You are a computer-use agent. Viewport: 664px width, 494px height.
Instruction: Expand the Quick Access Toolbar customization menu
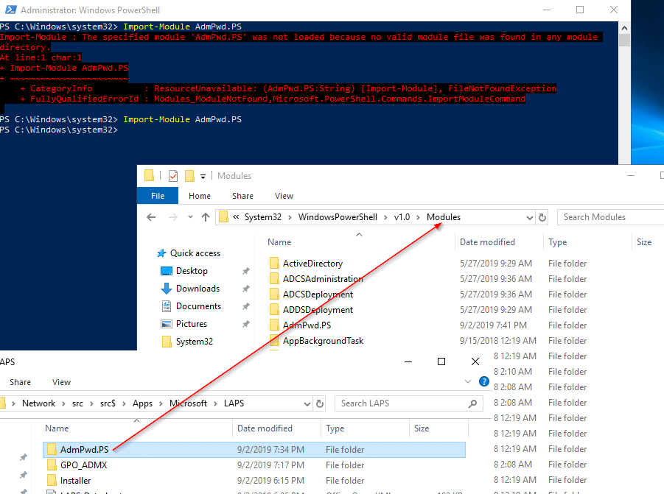click(204, 175)
